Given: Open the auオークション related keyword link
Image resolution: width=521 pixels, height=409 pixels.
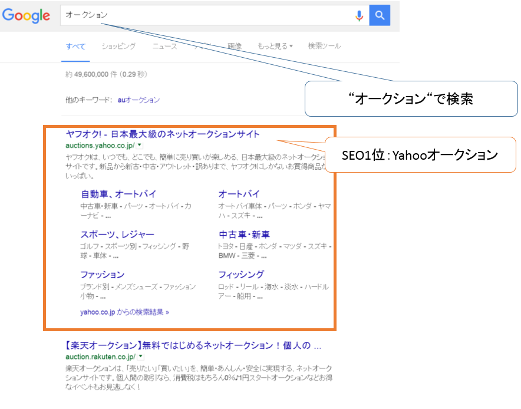Looking at the screenshot, I should 139,100.
